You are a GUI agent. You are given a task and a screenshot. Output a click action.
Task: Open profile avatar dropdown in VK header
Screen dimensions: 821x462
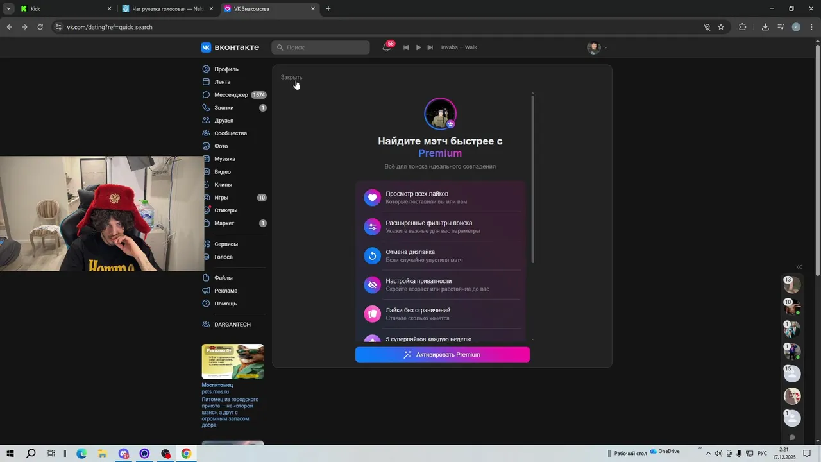click(597, 47)
